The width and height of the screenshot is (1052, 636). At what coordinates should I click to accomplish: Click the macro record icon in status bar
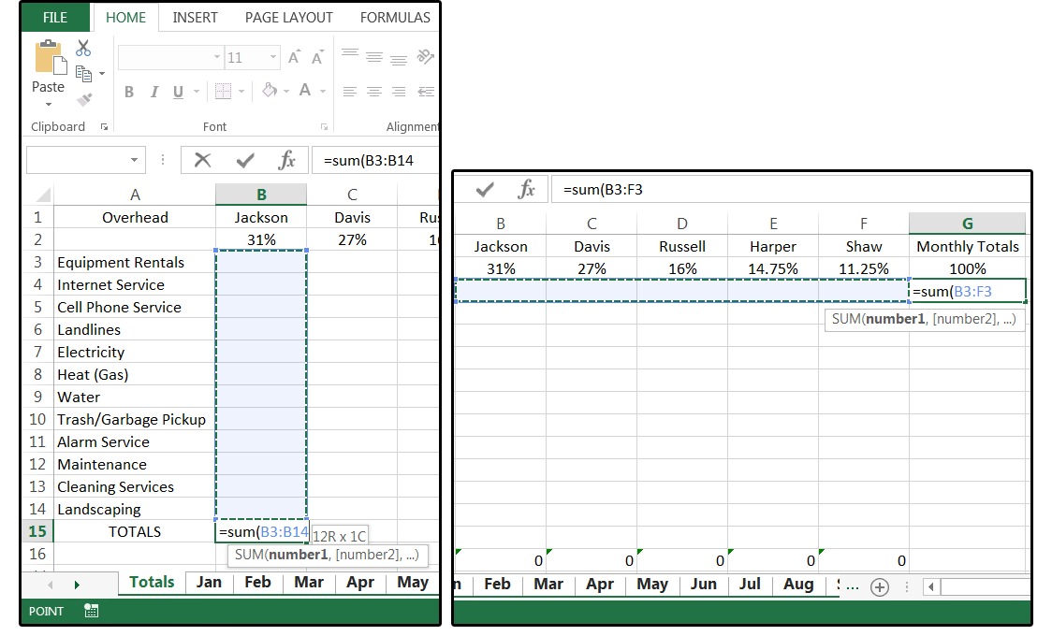(x=92, y=611)
